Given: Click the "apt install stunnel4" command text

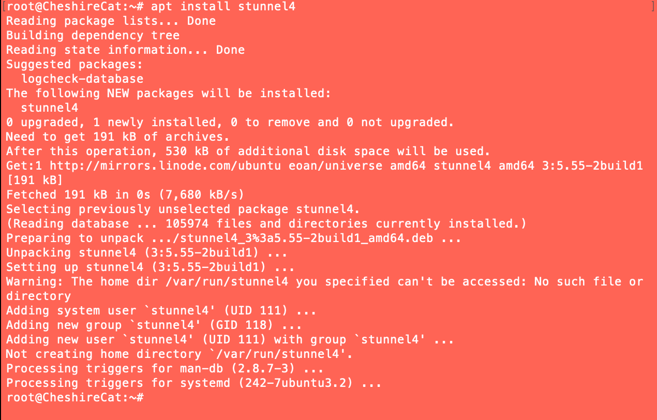Looking at the screenshot, I should pyautogui.click(x=223, y=7).
